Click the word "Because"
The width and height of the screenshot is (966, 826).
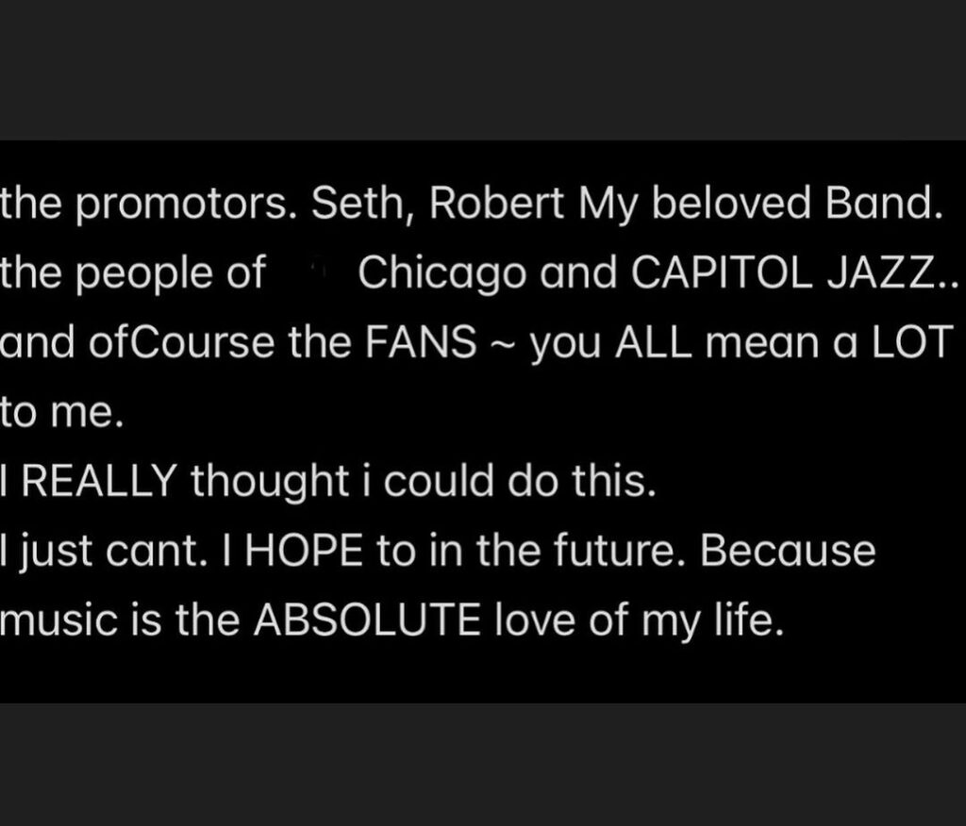click(x=788, y=550)
